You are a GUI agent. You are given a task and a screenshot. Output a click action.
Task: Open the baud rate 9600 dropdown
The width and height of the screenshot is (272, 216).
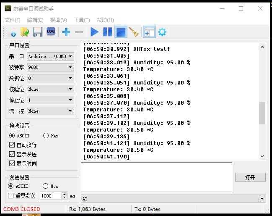pos(50,67)
